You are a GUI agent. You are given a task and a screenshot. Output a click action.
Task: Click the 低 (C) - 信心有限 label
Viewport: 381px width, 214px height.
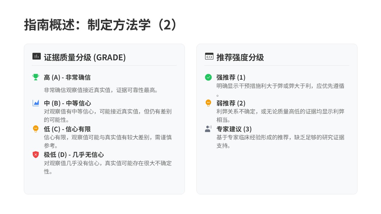tap(67, 129)
